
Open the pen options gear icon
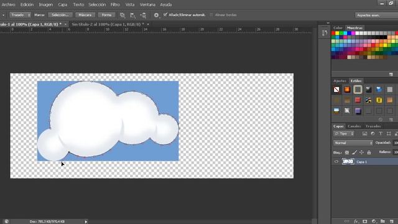coord(156,15)
